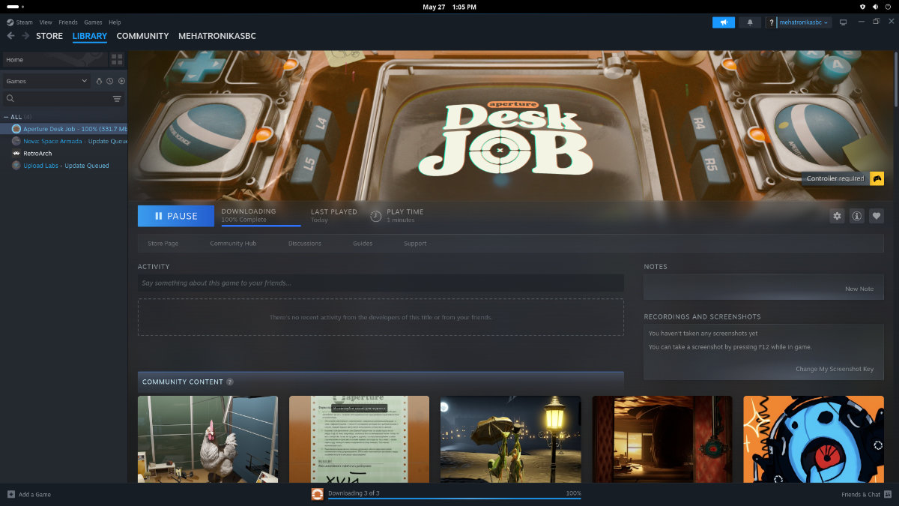
Task: Toggle the ready to play filter
Action: coord(121,80)
